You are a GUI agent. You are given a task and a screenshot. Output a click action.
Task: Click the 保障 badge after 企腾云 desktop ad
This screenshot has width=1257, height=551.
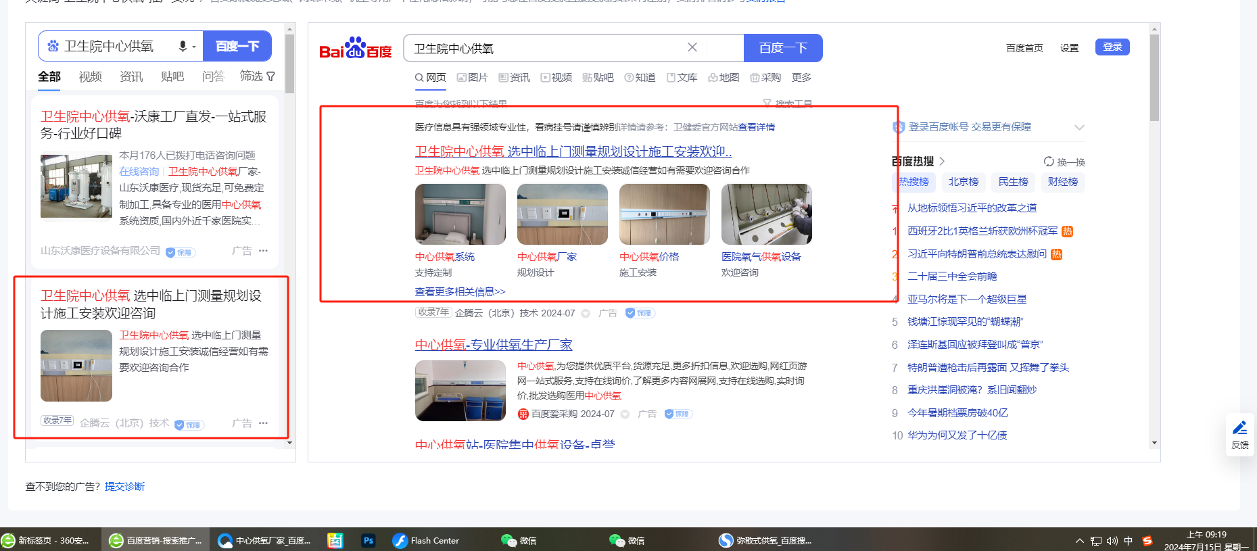click(640, 313)
